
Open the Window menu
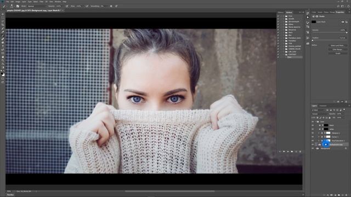pos(58,2)
